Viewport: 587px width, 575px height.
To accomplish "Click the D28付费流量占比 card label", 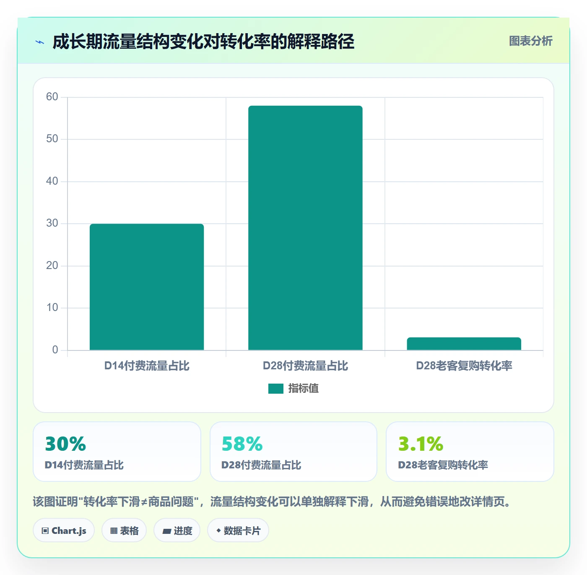I will tap(261, 465).
